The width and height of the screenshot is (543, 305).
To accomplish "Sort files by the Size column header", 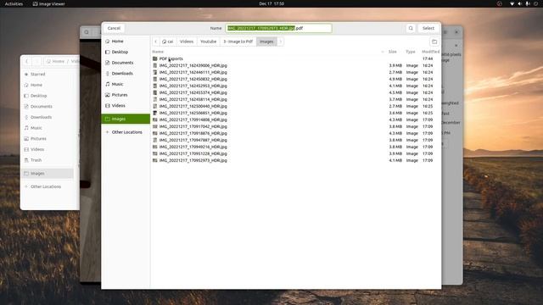I will coord(392,52).
